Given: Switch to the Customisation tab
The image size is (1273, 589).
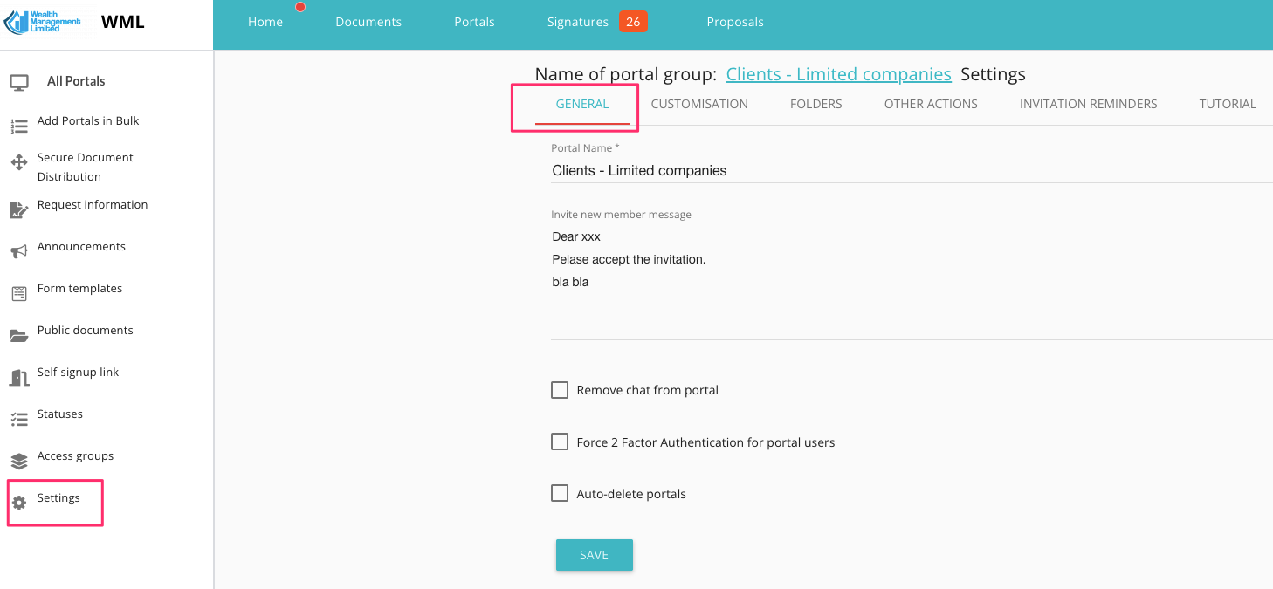Looking at the screenshot, I should pos(699,104).
